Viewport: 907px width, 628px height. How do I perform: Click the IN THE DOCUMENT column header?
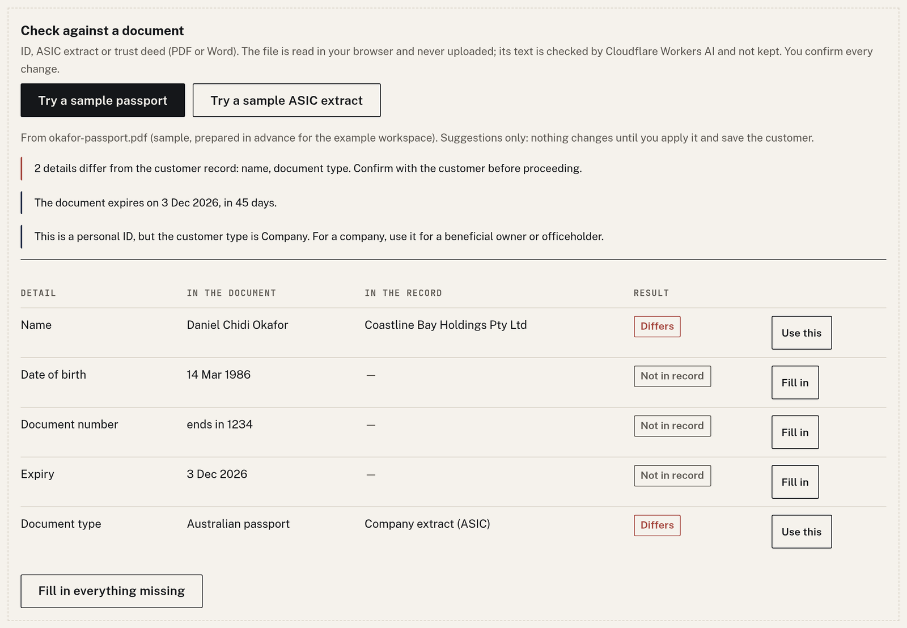click(231, 293)
